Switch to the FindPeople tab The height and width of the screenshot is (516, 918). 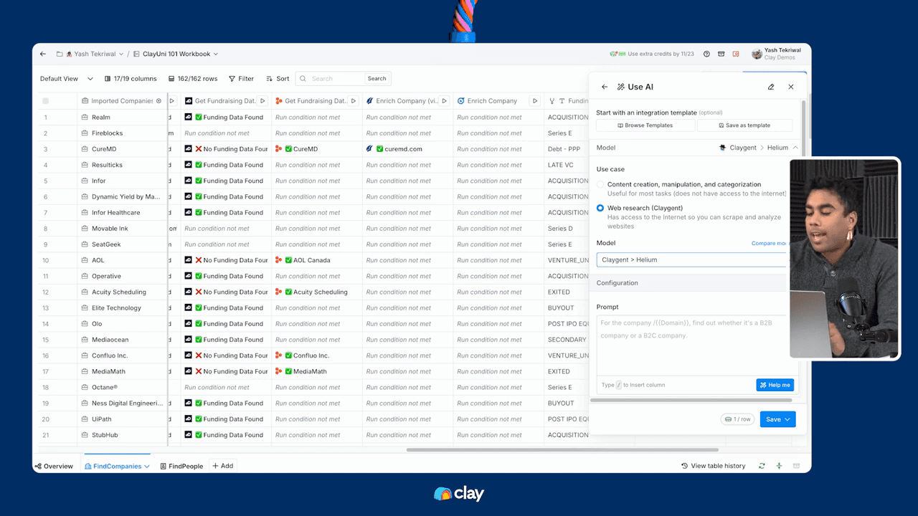[181, 466]
